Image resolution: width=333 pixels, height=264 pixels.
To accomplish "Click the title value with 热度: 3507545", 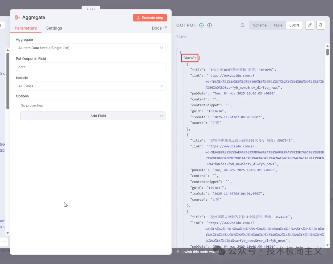I will (250, 140).
